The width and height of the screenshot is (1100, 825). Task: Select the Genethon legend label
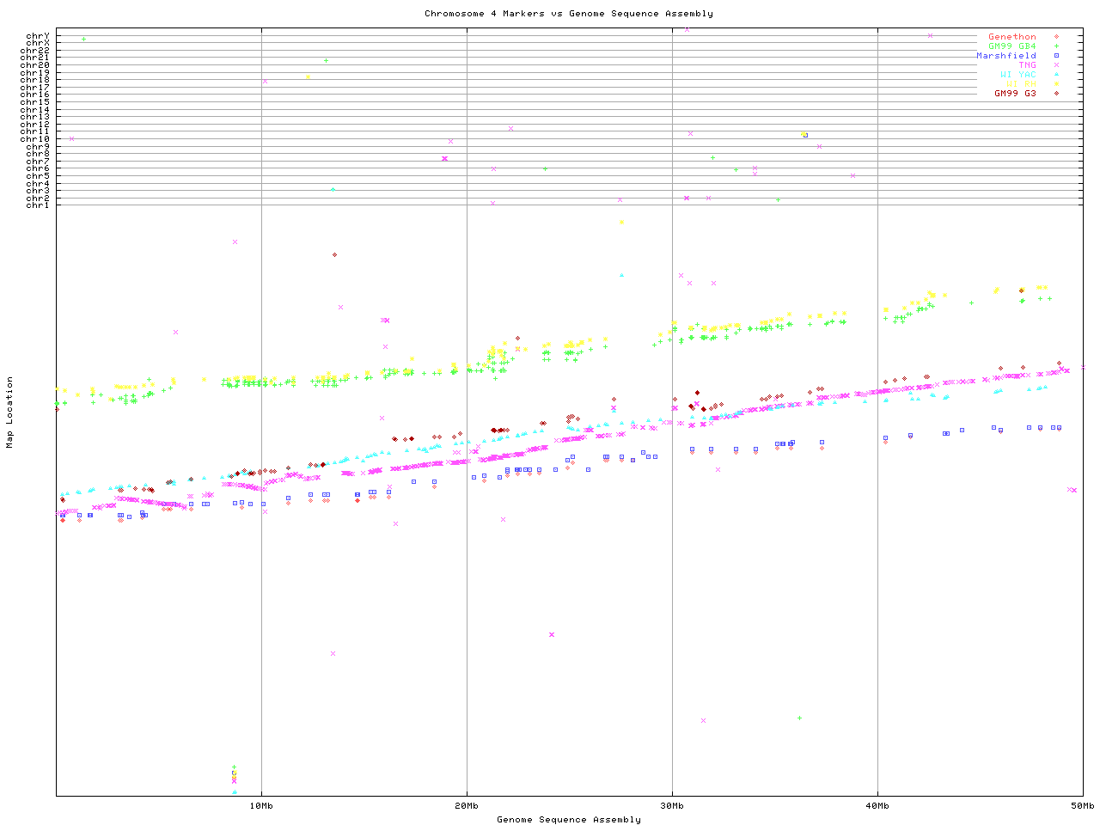point(1011,37)
